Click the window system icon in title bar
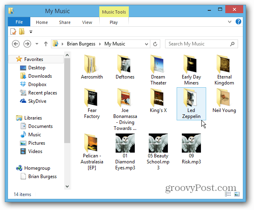The height and width of the screenshot is (210, 254). (11, 11)
